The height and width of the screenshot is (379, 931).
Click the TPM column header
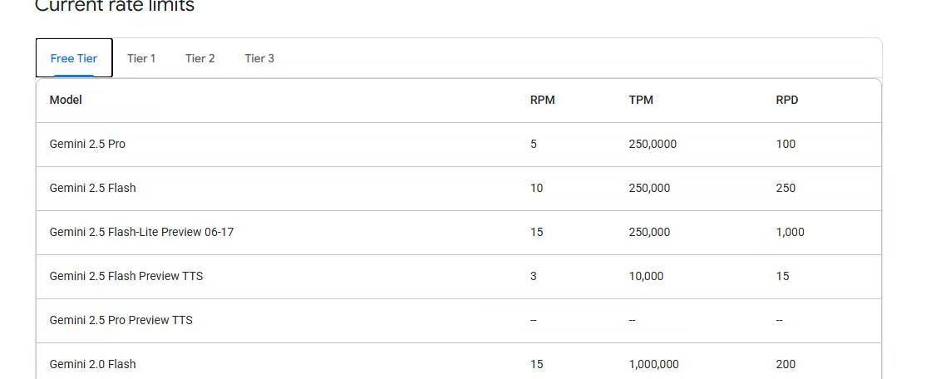(641, 100)
